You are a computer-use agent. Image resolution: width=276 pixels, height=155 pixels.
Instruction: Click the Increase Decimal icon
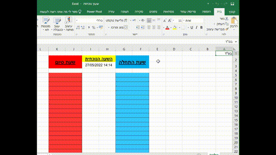(83, 28)
